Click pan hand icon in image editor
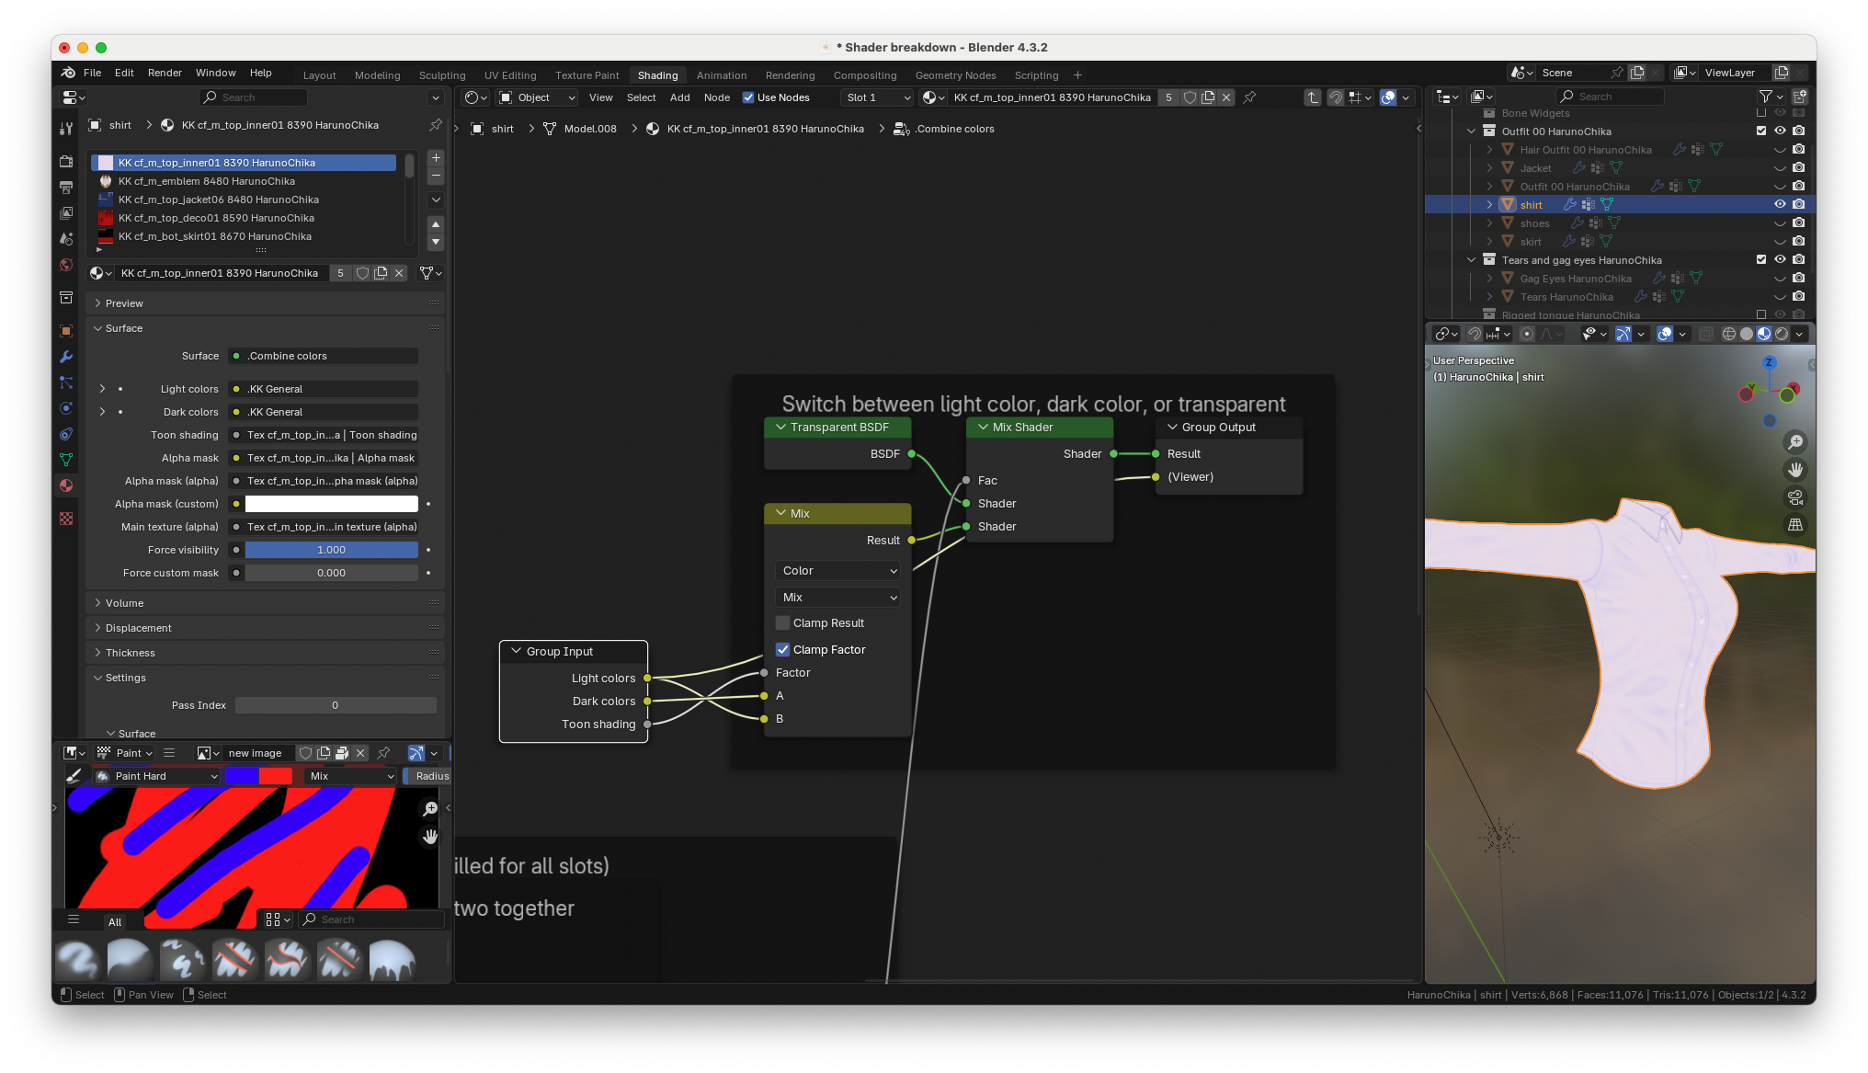This screenshot has height=1073, width=1868. [429, 837]
